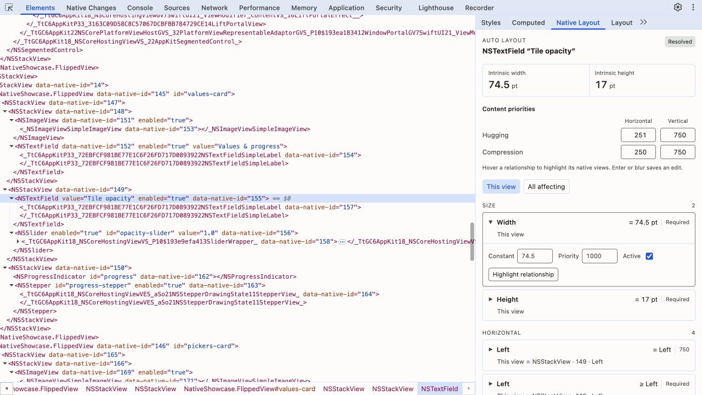Open the Styles sidebar tab

(491, 22)
